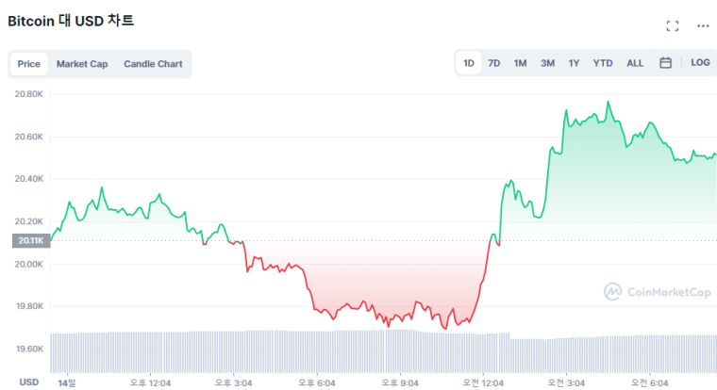Select the 1M time range
The height and width of the screenshot is (390, 717).
(x=520, y=63)
